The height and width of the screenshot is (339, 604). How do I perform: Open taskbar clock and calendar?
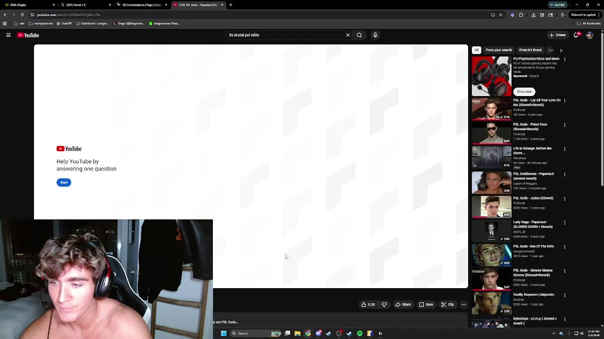click(594, 333)
